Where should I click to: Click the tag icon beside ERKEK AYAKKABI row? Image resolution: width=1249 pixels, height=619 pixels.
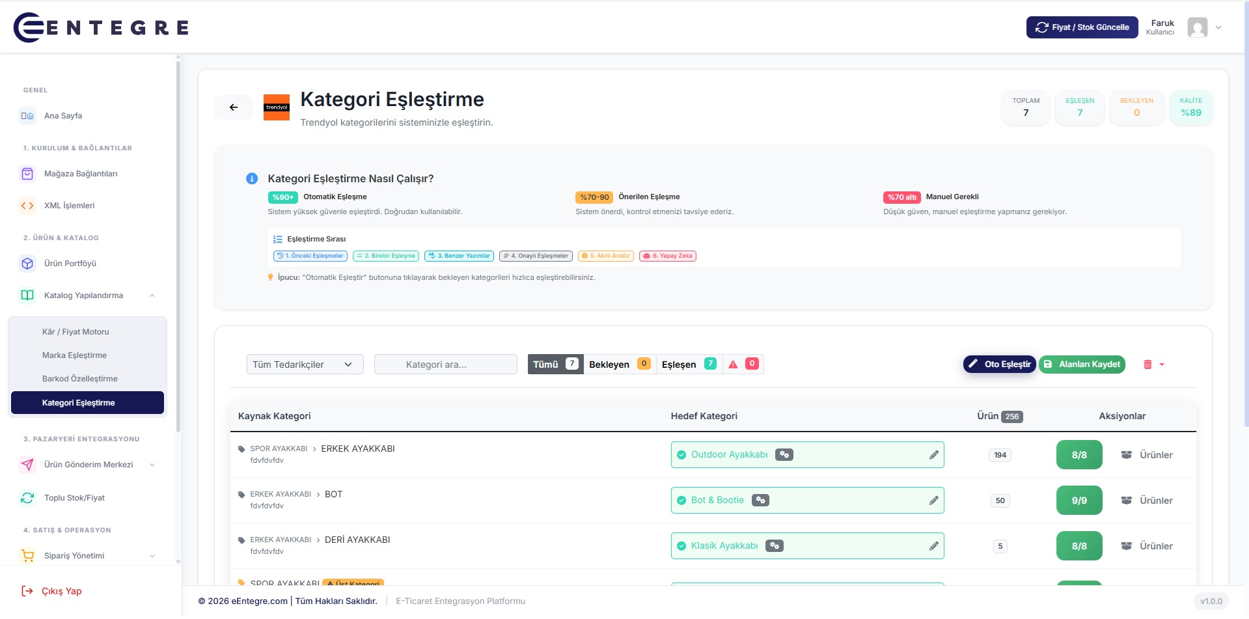click(x=241, y=449)
